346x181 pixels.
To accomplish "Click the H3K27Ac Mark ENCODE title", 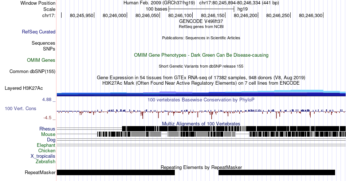I will click(x=201, y=83).
